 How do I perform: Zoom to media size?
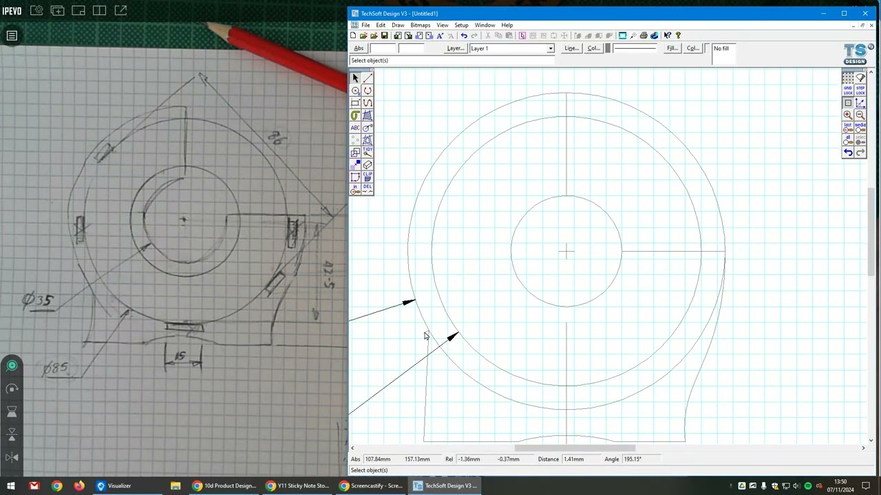[x=860, y=128]
